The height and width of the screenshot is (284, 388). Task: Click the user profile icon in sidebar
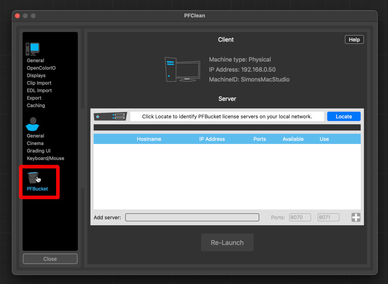32,124
